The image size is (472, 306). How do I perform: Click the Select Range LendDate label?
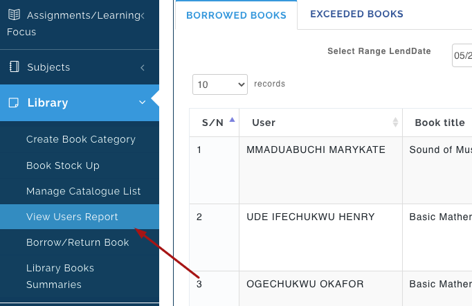(x=379, y=51)
